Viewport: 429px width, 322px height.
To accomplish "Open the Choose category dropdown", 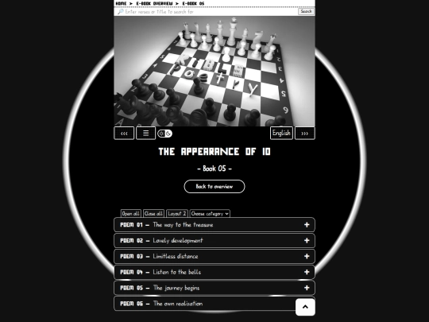I will (210, 214).
